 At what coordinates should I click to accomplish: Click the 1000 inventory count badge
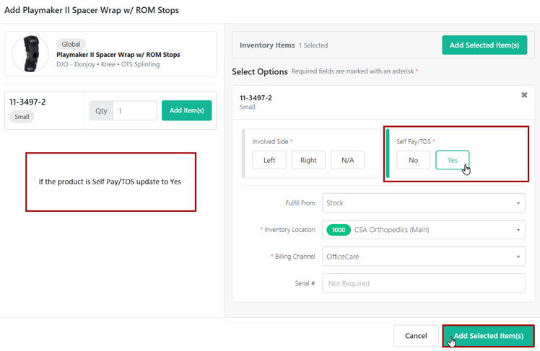pyautogui.click(x=338, y=230)
